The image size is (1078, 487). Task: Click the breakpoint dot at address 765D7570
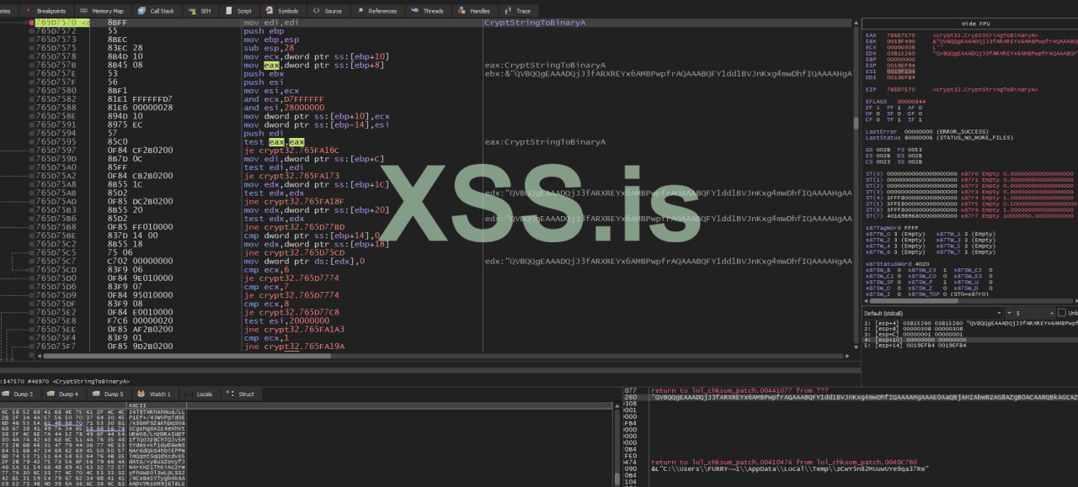[32, 22]
